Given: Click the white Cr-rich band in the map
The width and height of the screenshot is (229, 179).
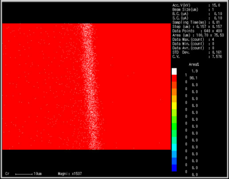Looking at the screenshot, I should (x=91, y=86).
